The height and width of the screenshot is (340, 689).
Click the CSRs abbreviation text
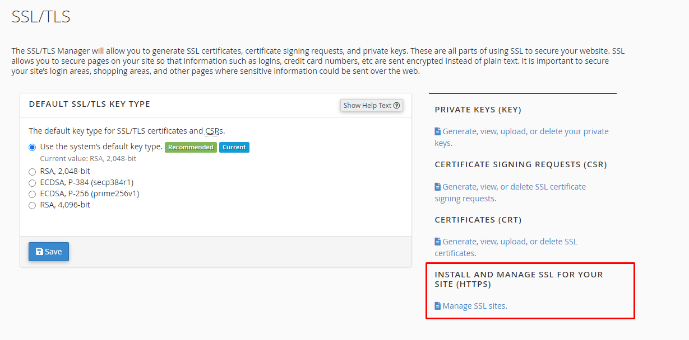[x=214, y=131]
